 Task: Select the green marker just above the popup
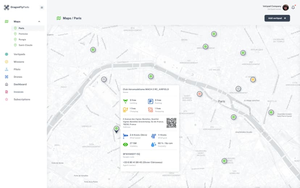[x=151, y=76]
